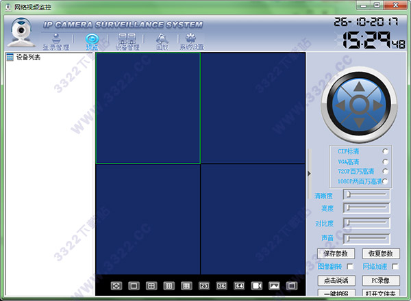Click the video camera record icon

click(x=257, y=285)
